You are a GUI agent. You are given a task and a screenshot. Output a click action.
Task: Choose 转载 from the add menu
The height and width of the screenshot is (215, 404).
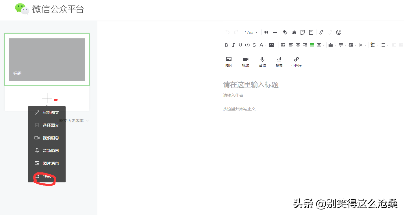point(47,176)
